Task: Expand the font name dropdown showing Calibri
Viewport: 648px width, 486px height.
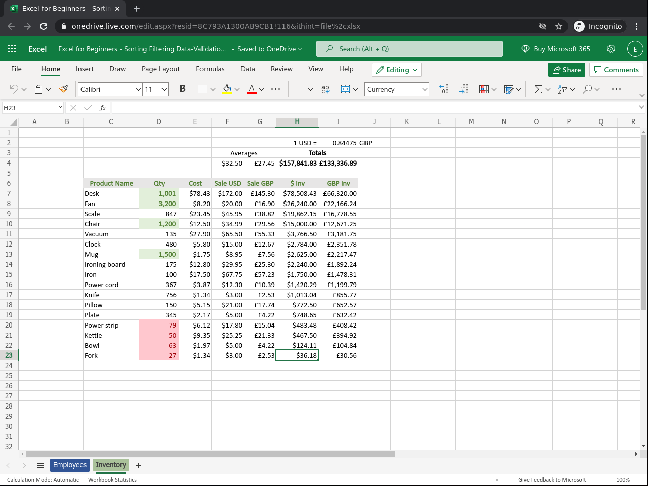Action: 138,89
